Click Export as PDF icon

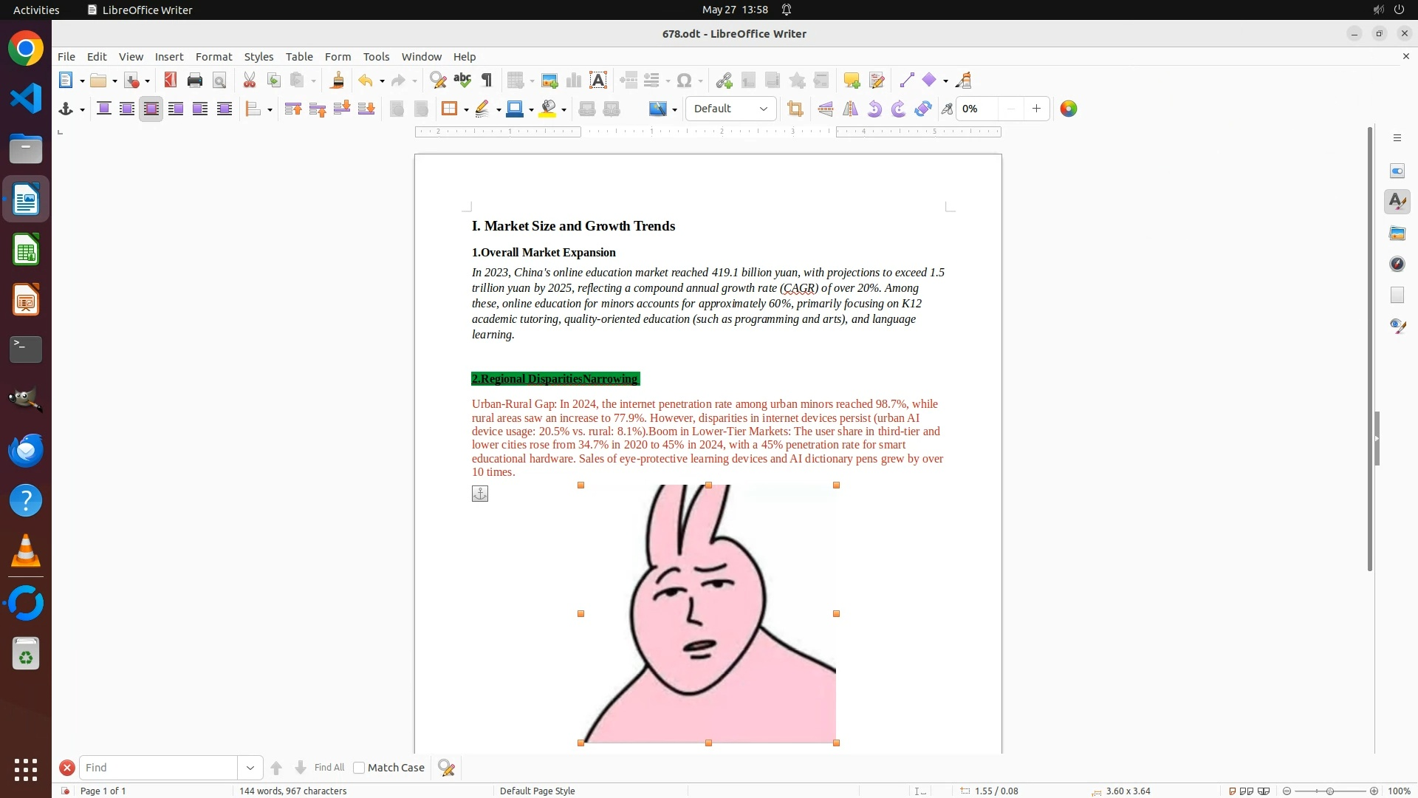click(171, 81)
